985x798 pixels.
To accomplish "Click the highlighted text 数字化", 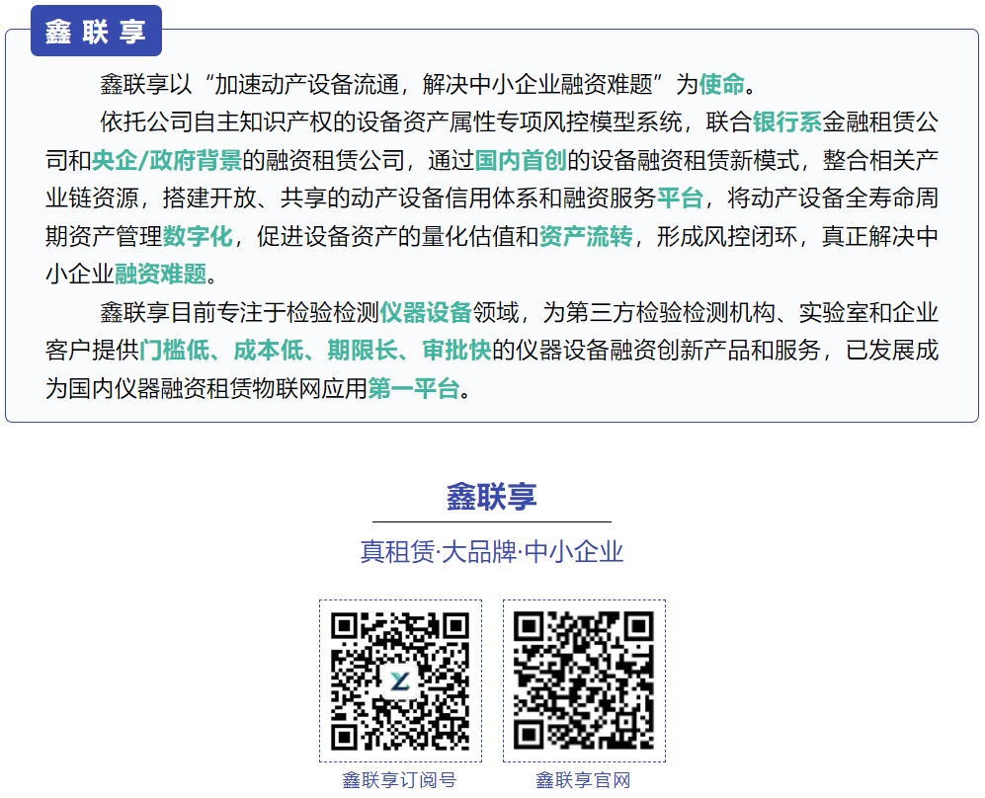I will pos(198,237).
